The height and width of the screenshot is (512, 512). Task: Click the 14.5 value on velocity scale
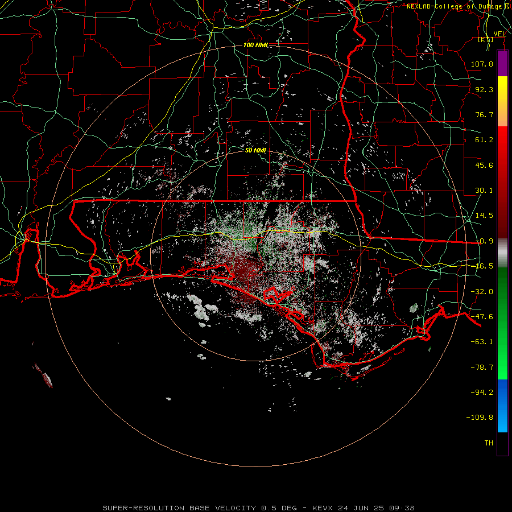(484, 216)
